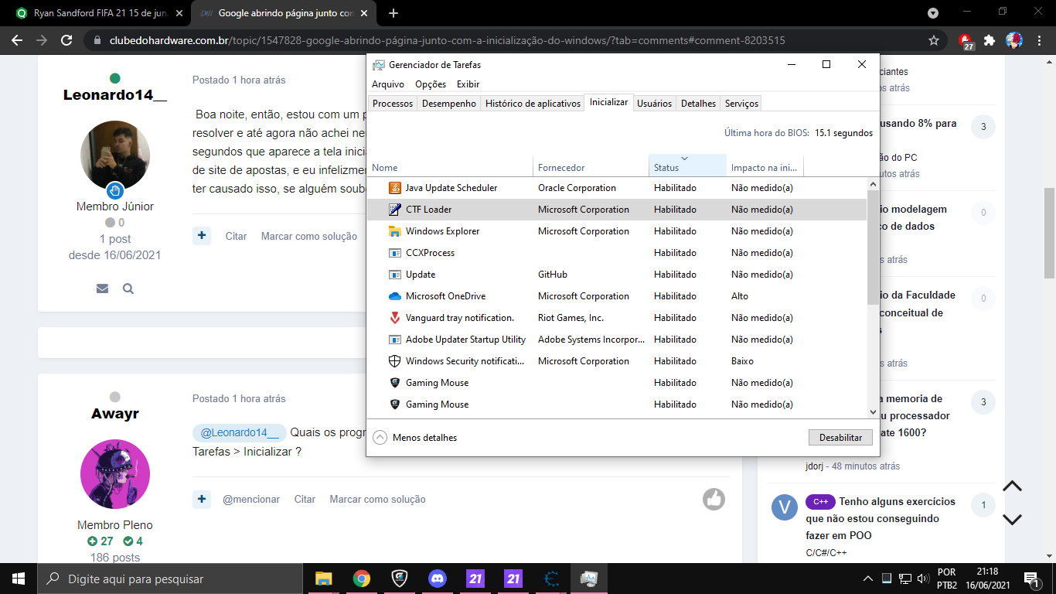Collapse details with Menos detalhes
Screen dimensions: 1056x594
pyautogui.click(x=415, y=438)
